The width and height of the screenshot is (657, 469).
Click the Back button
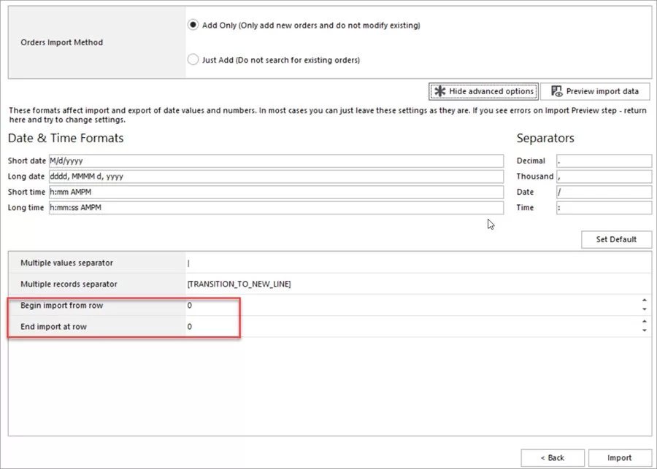pos(553,458)
